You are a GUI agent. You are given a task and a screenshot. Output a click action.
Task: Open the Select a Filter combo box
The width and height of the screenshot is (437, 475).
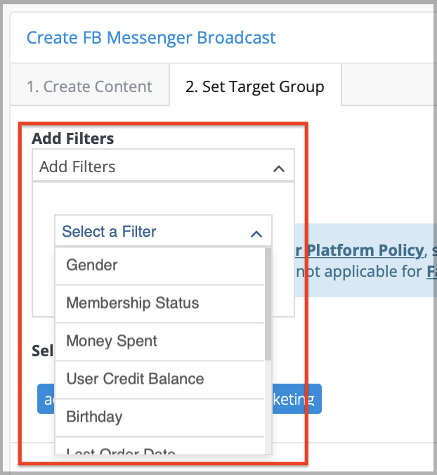tap(163, 231)
